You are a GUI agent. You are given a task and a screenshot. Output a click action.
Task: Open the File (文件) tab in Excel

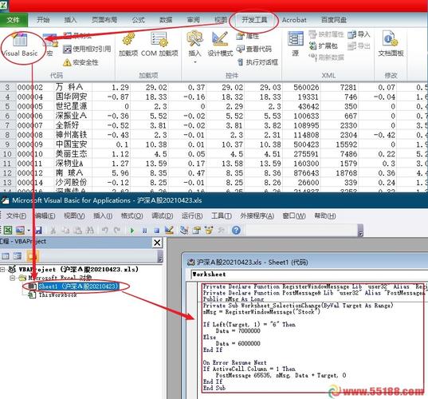coord(14,20)
